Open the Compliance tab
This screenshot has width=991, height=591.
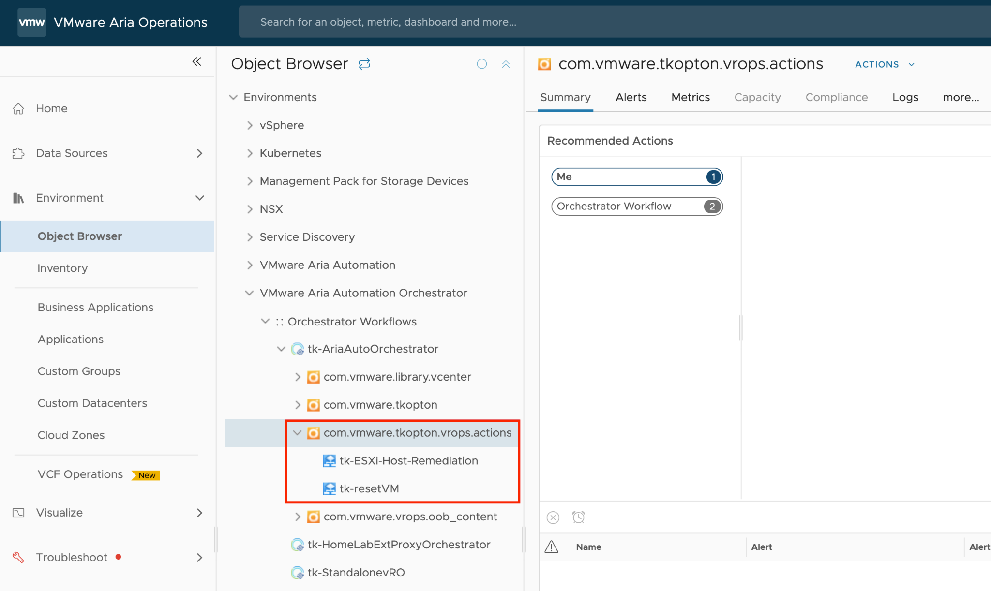pyautogui.click(x=837, y=97)
